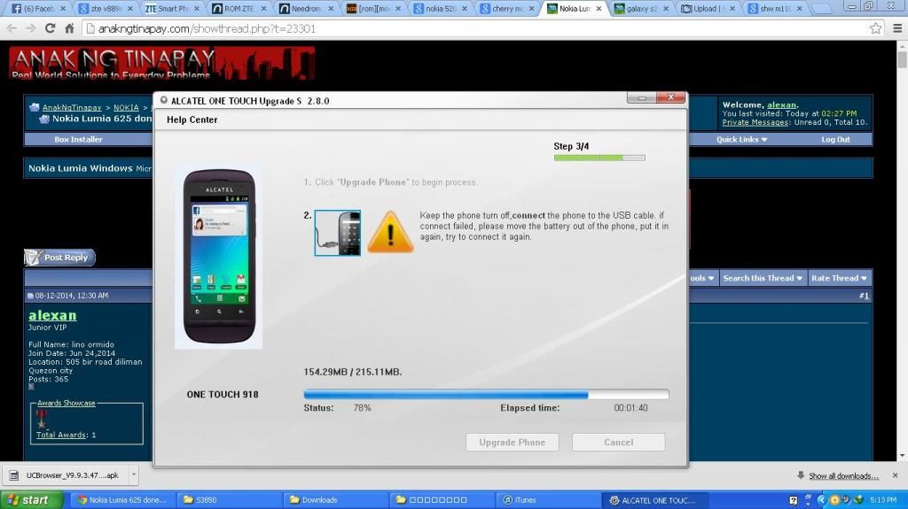
Task: Open the Chrome menu icon
Action: click(x=894, y=28)
